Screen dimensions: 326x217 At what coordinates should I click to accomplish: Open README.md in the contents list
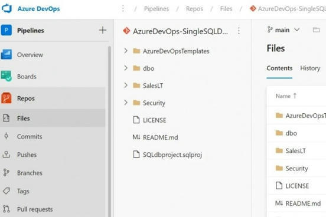pyautogui.click(x=303, y=203)
